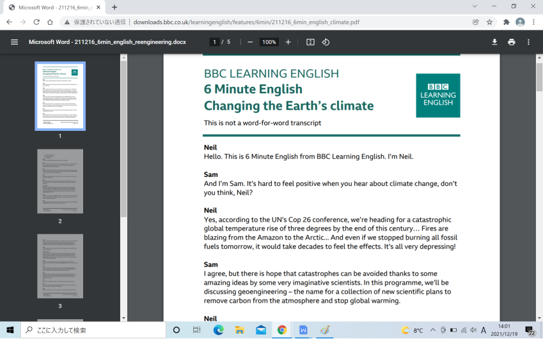Open the notification center icon

point(529,330)
